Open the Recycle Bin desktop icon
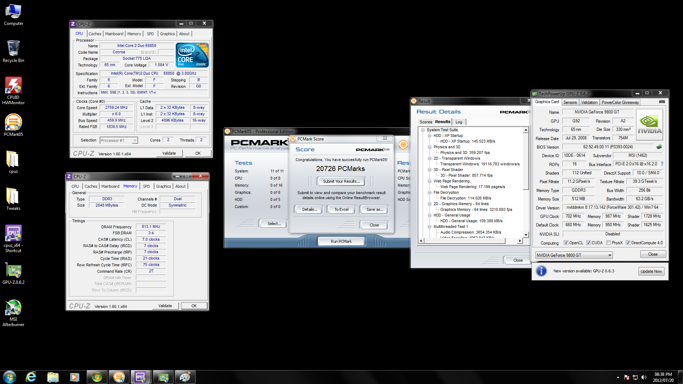Image resolution: width=683 pixels, height=384 pixels. (14, 52)
